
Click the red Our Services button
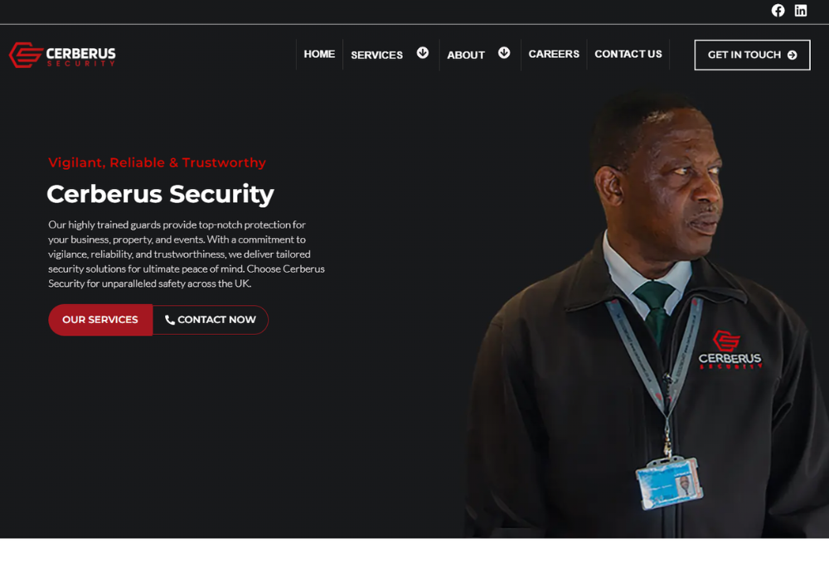100,320
